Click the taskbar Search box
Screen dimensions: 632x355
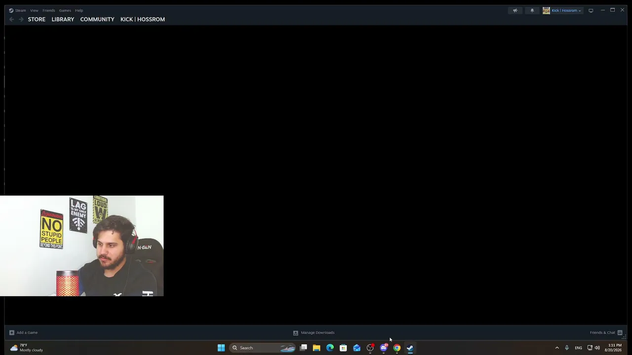tap(263, 348)
